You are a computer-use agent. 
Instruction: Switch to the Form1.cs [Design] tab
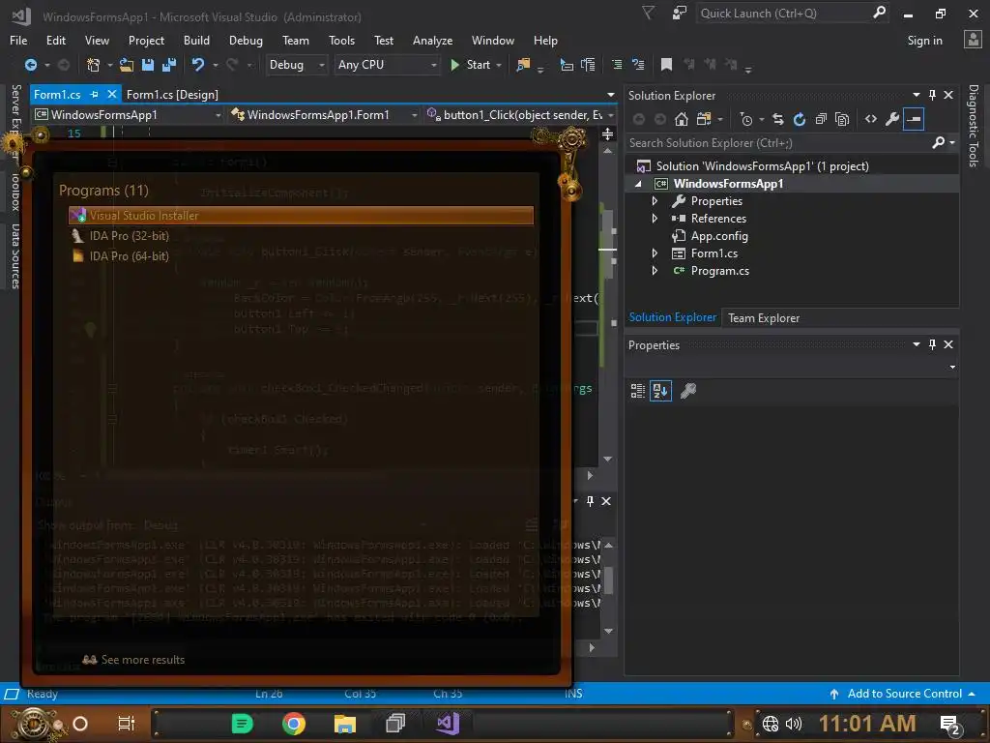(172, 94)
